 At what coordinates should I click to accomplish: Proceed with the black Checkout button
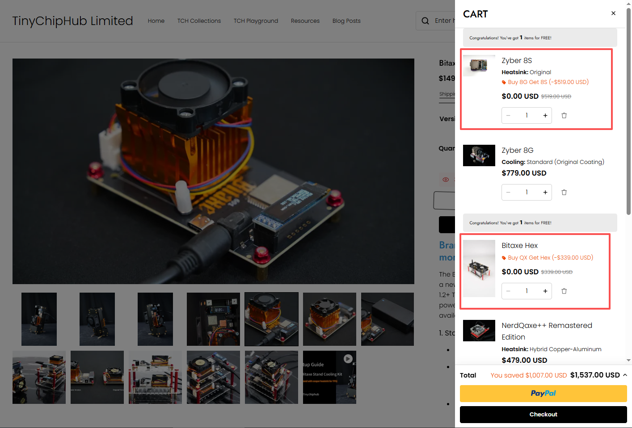[543, 415]
